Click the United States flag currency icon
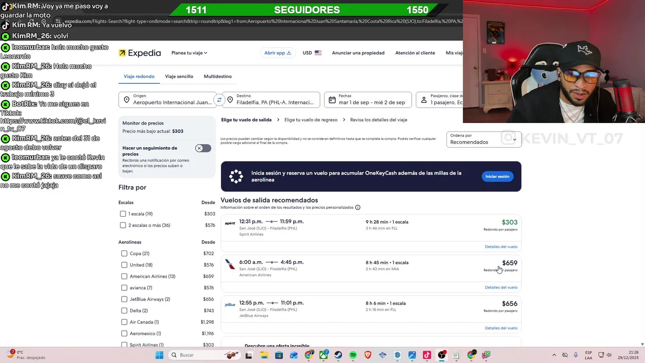The width and height of the screenshot is (645, 363). pos(318,53)
